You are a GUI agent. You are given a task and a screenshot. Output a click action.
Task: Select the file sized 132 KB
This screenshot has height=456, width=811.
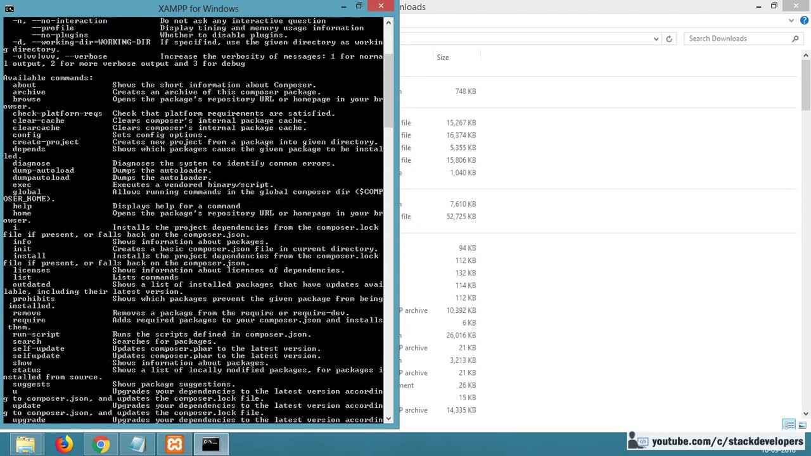pos(466,273)
